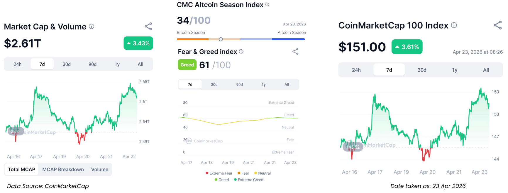The height and width of the screenshot is (193, 508).
Task: Set Fear & Greed chart to 90d
Action: [x=240, y=85]
